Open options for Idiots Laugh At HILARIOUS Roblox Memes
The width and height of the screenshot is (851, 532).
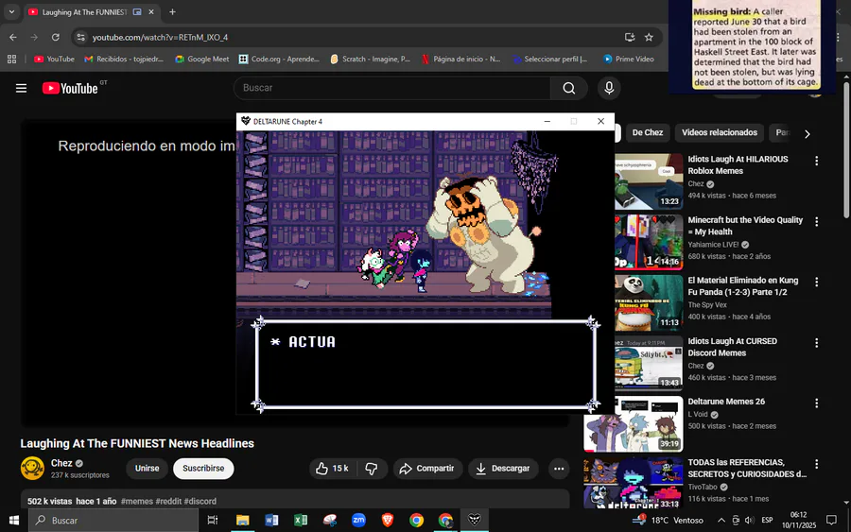coord(816,161)
